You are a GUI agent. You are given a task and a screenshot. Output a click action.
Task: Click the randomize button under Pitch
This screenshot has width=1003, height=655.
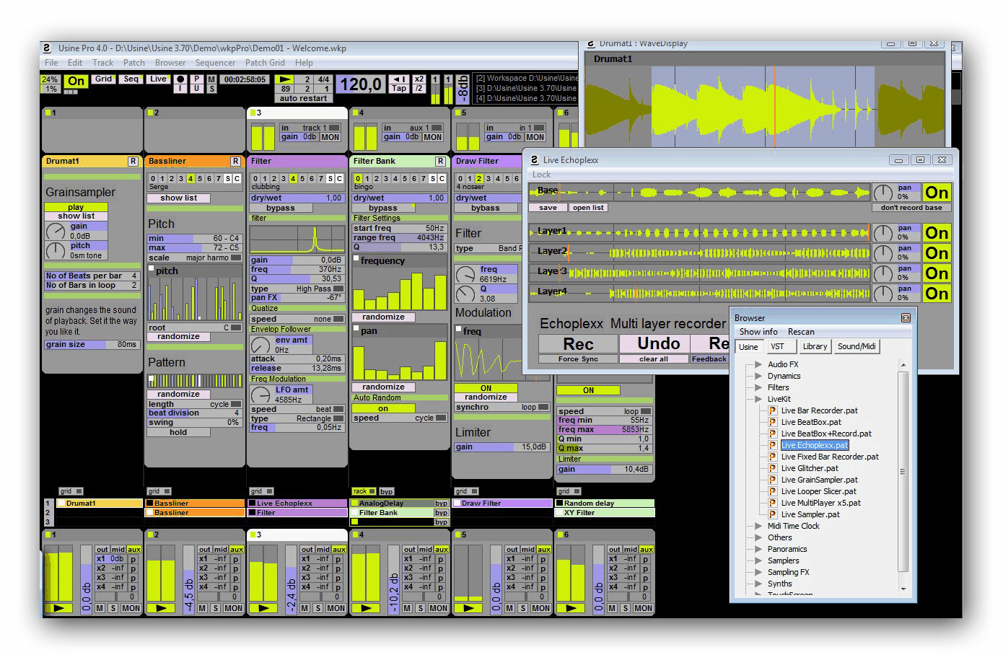click(178, 337)
